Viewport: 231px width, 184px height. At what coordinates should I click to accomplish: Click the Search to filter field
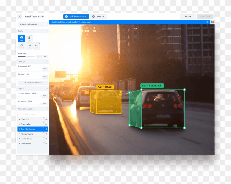[33, 115]
